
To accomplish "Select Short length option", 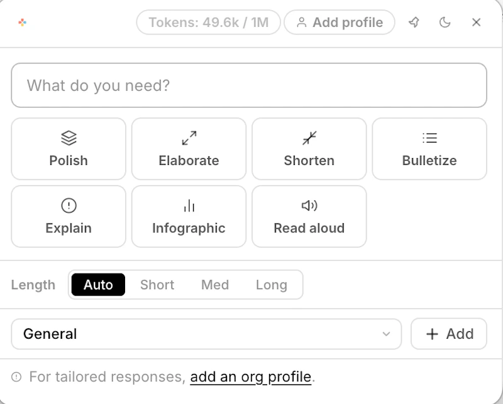I will tap(157, 285).
